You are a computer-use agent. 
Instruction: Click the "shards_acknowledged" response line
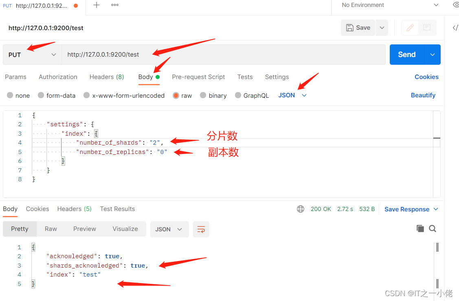click(97, 266)
